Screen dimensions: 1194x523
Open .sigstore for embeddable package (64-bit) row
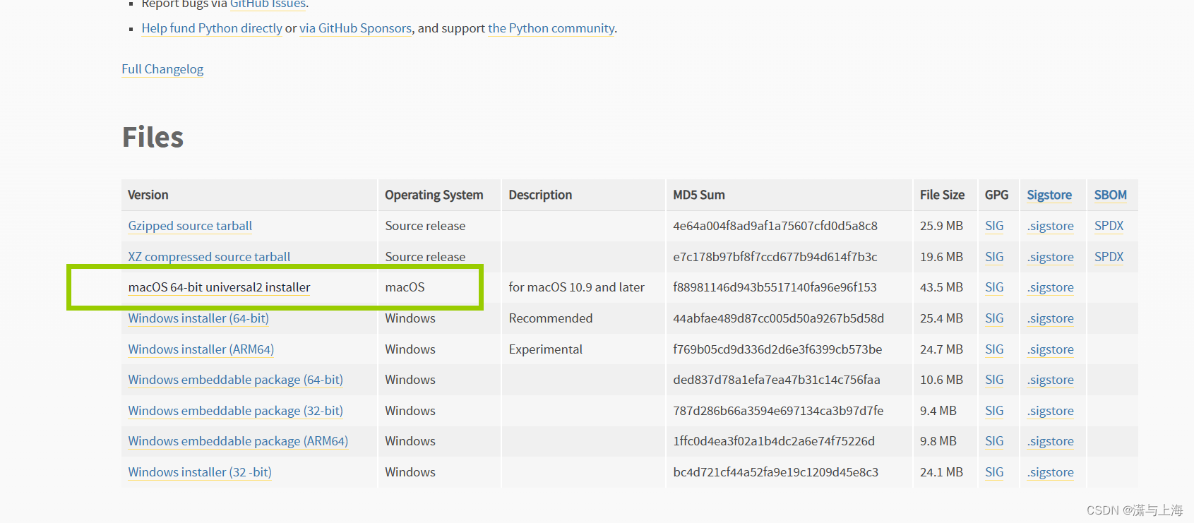click(1051, 380)
